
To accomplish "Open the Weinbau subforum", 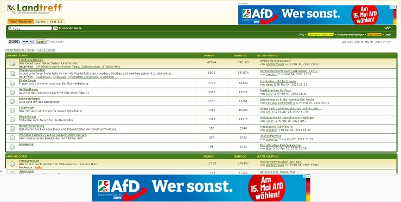I will coord(108,76).
